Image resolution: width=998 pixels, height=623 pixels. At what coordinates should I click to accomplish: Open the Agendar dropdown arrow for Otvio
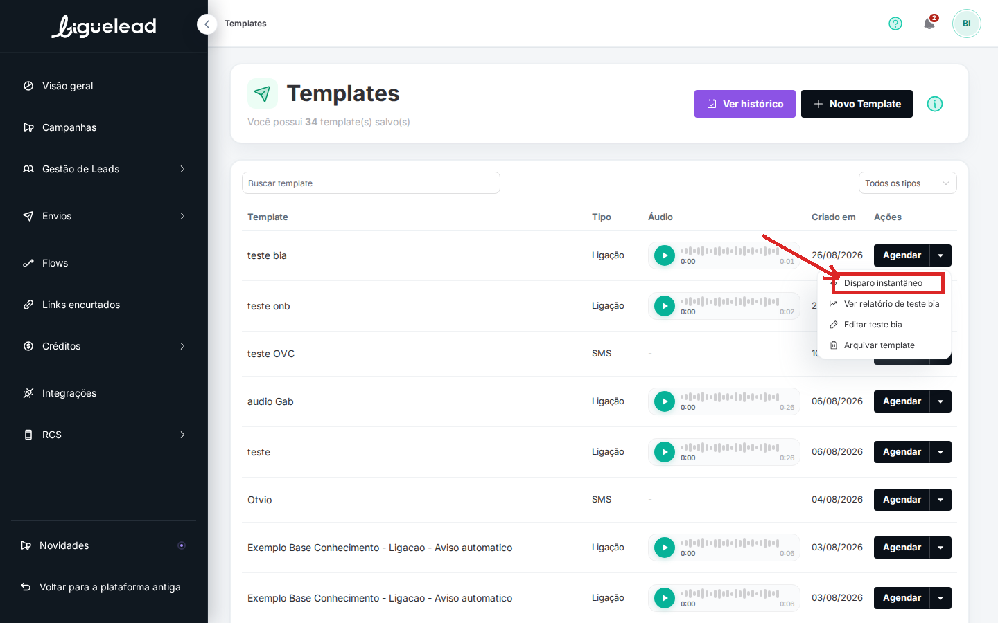point(940,500)
